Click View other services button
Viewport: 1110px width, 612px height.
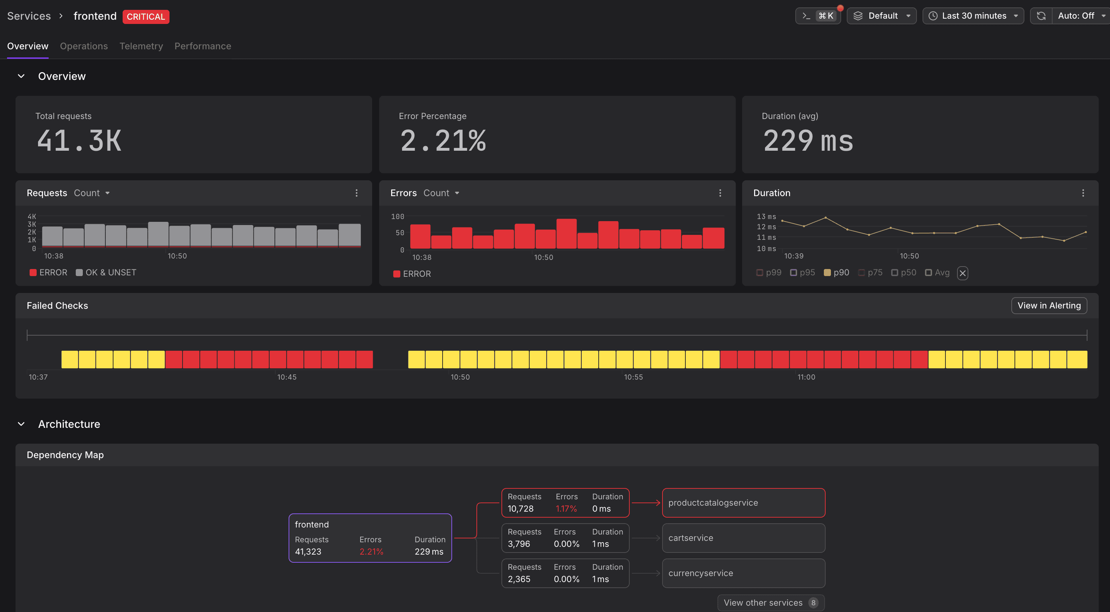[x=771, y=602]
